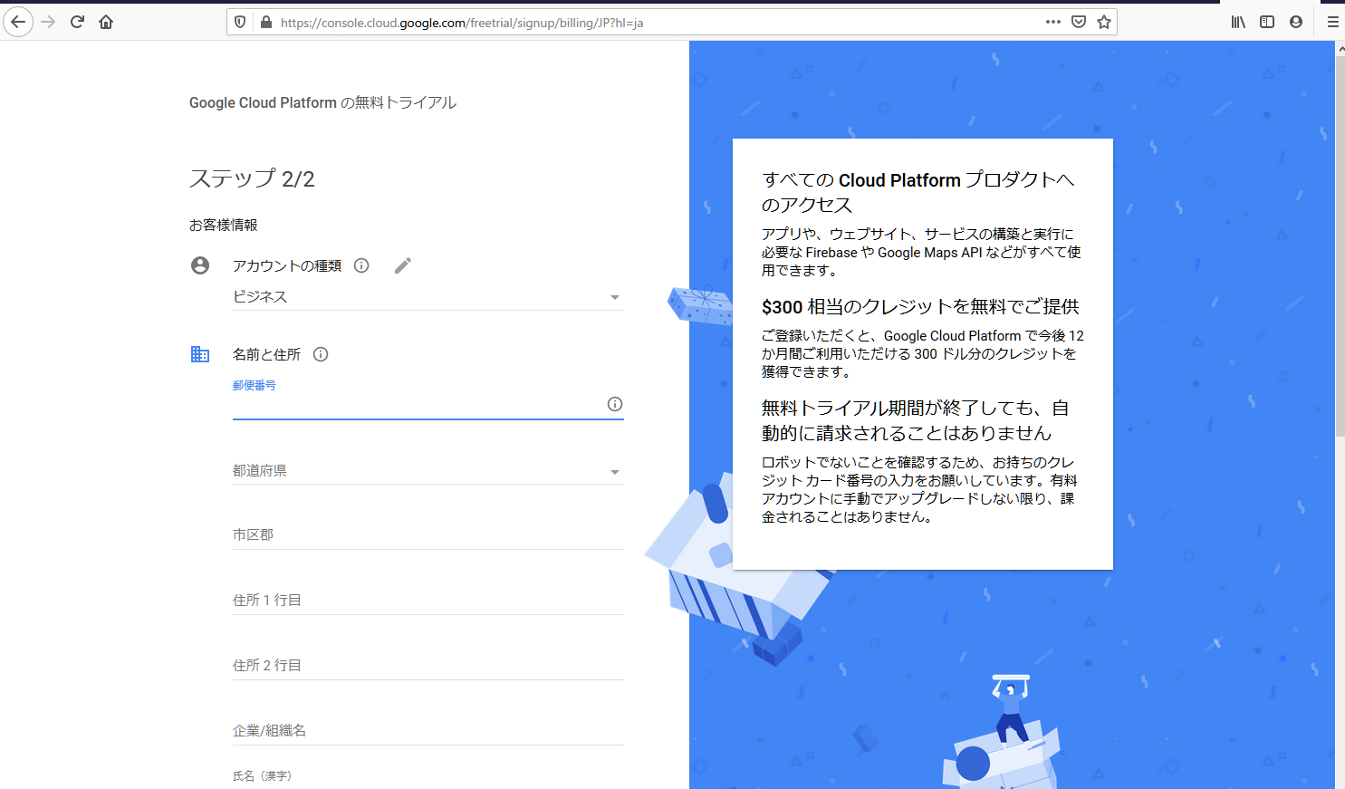Open the Library bookshelf icon
The image size is (1345, 789).
point(1238,22)
